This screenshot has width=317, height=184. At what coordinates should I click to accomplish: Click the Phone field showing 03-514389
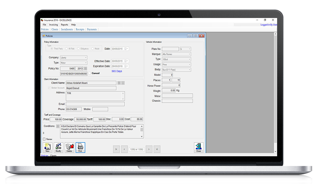pos(74,109)
